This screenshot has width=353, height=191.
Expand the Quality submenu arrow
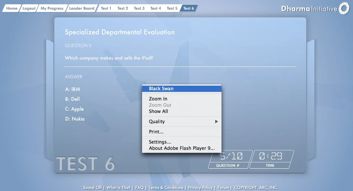pyautogui.click(x=216, y=122)
